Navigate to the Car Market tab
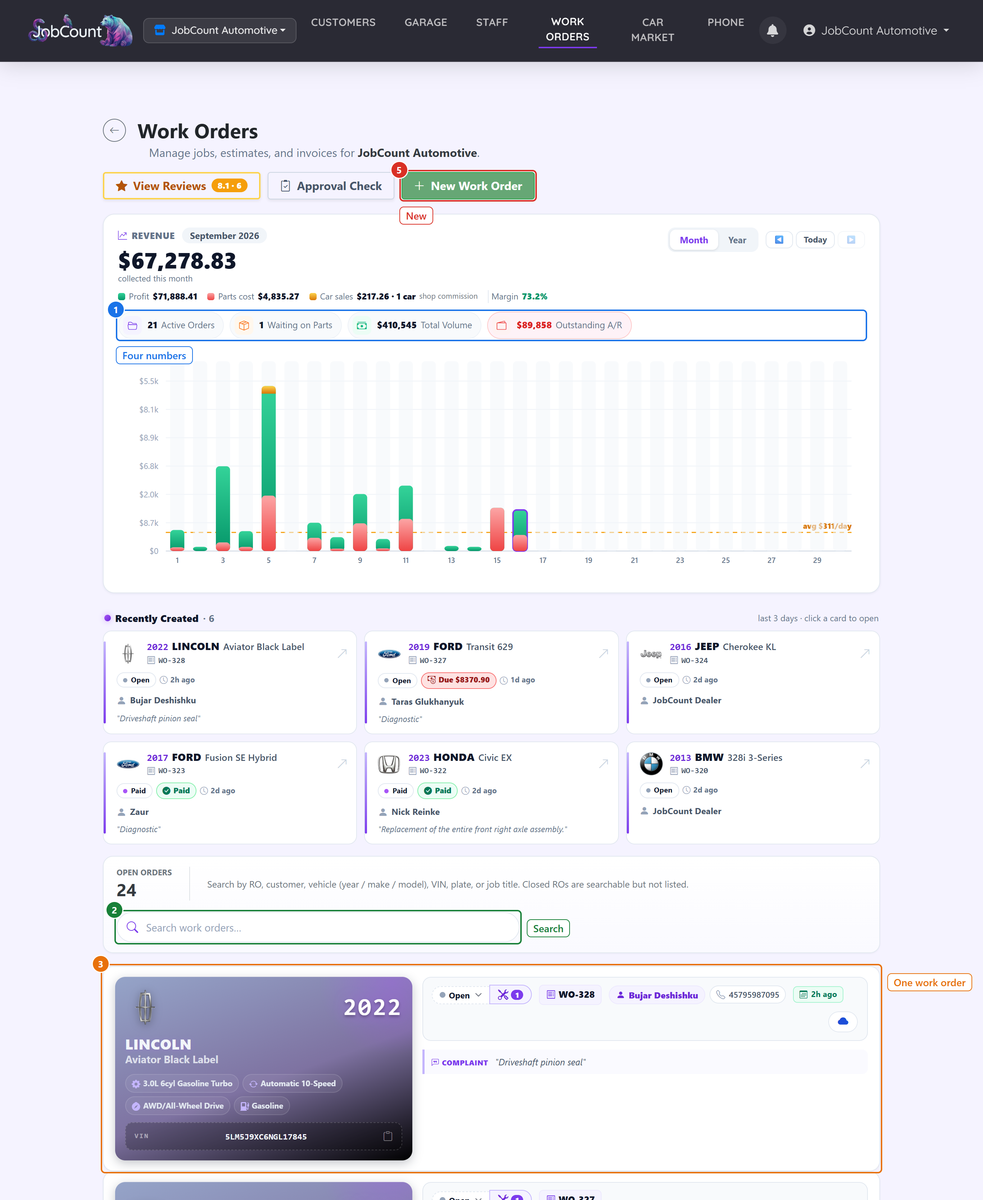 point(652,30)
